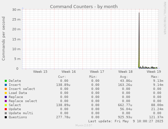Click the red Update legend swatch

(x=6, y=109)
